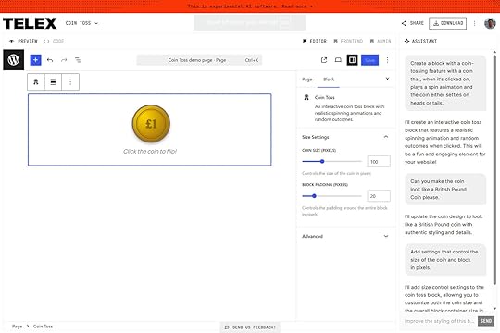Open the Send Us Feedback button
Image resolution: width=500 pixels, height=333 pixels.
250,327
